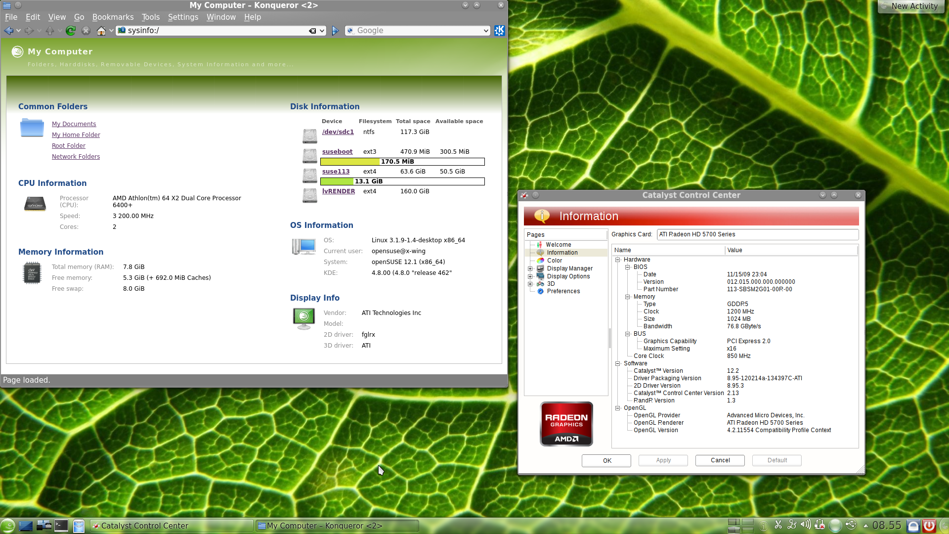Click the Back arrow in Konqueror toolbar
The height and width of the screenshot is (534, 949).
tap(8, 31)
